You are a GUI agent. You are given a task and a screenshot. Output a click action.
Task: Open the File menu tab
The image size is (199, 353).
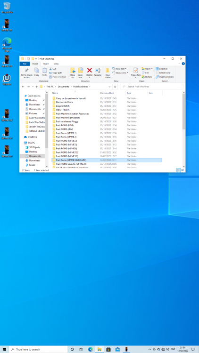(x=25, y=64)
